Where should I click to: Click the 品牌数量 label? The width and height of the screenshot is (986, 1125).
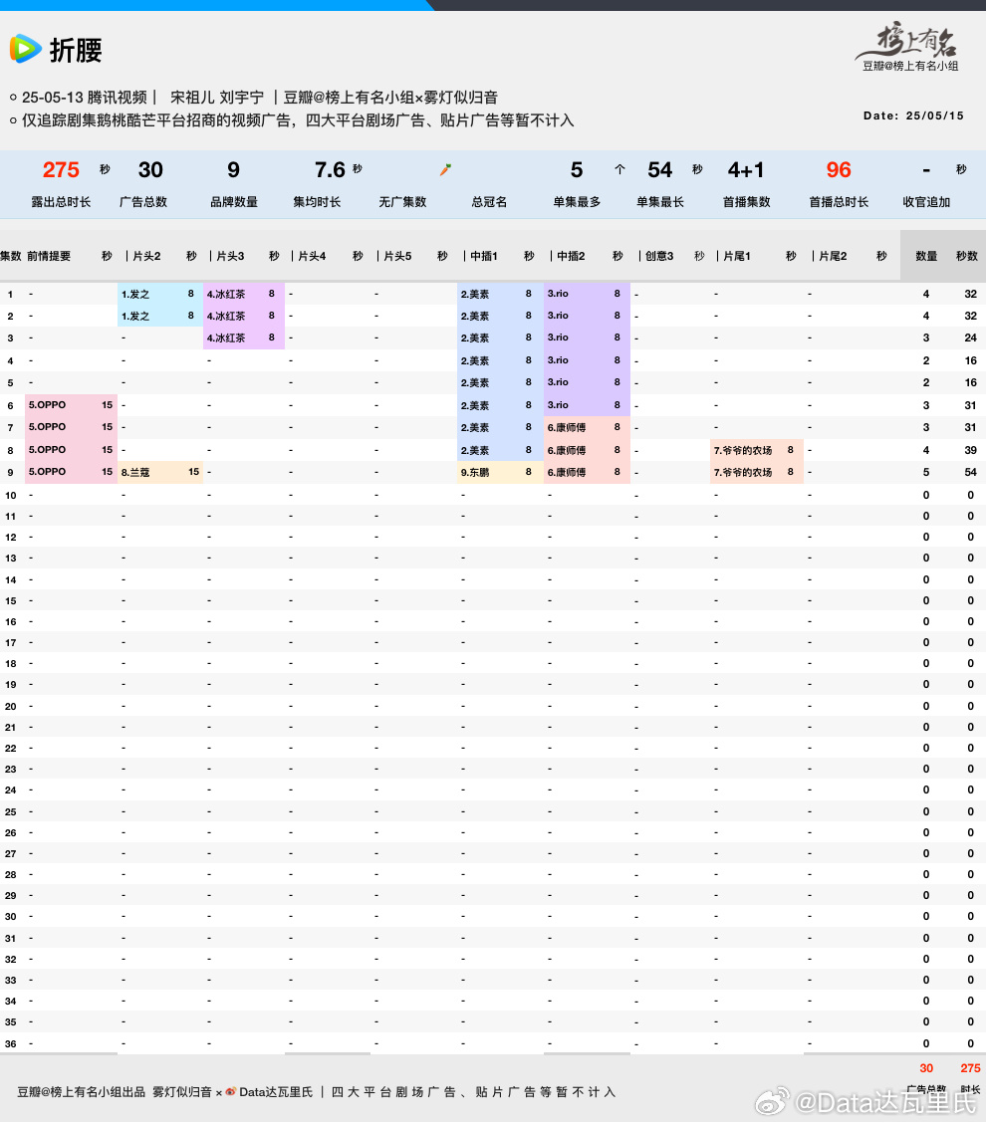pos(234,202)
